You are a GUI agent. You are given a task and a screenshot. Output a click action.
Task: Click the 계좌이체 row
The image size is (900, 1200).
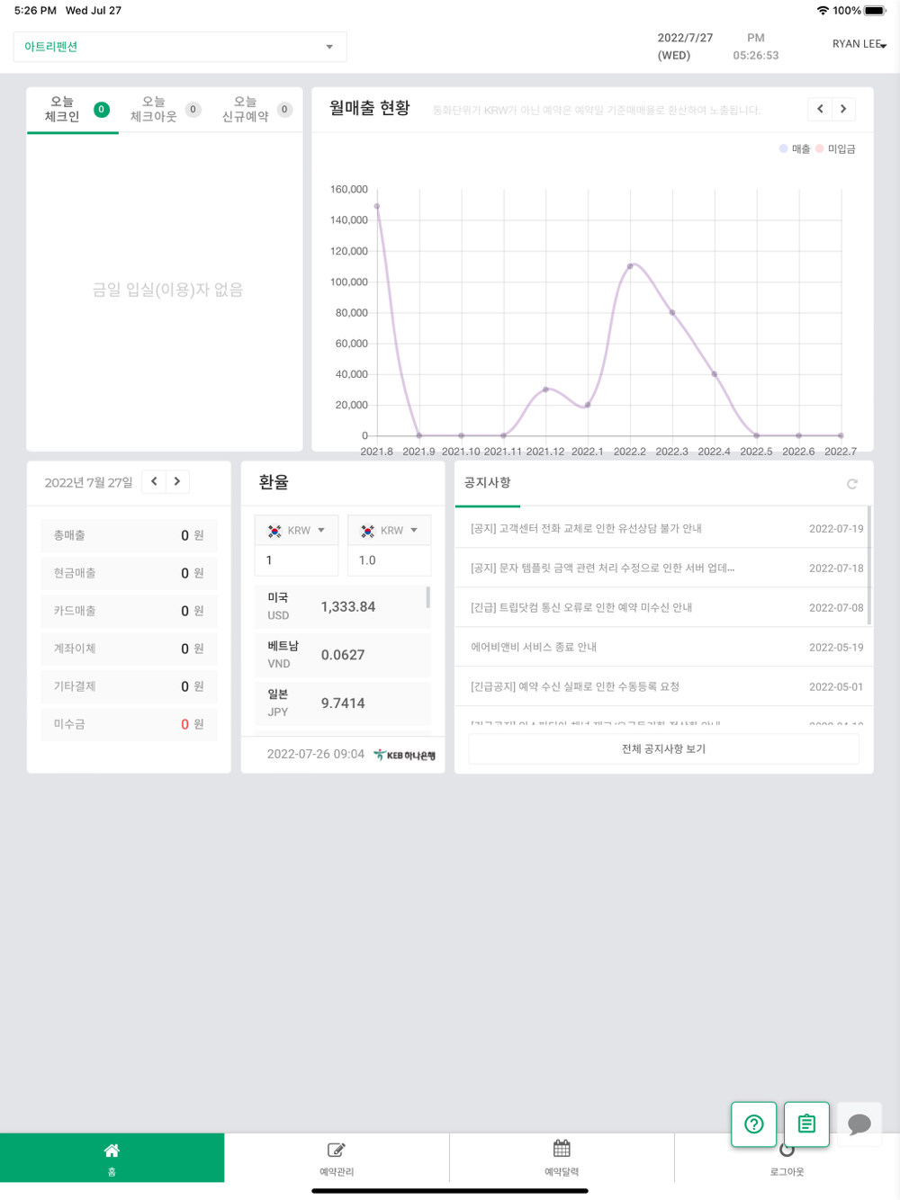(129, 649)
